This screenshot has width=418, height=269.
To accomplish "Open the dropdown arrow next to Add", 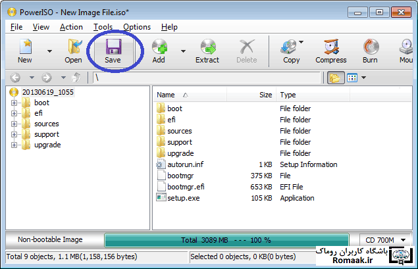I will click(183, 51).
